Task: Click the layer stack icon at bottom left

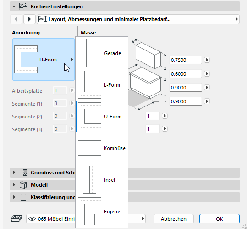Action: (16, 218)
